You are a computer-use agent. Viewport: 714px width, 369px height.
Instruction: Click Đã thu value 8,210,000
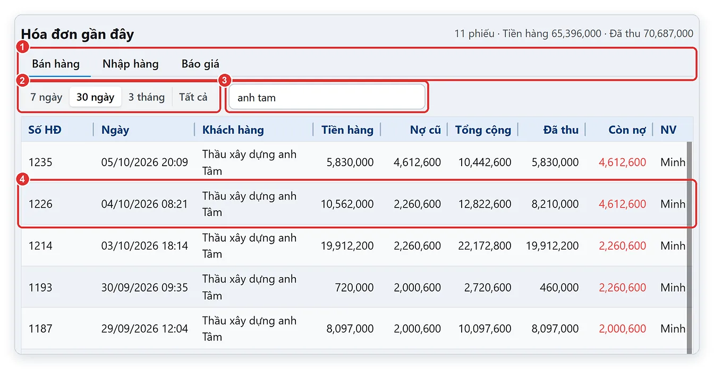click(x=555, y=204)
